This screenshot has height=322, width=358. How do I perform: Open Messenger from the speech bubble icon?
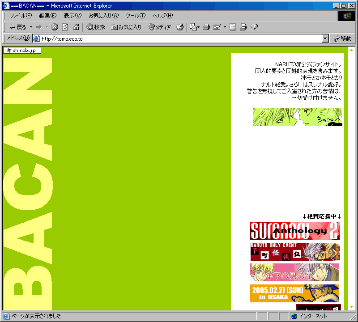254,27
